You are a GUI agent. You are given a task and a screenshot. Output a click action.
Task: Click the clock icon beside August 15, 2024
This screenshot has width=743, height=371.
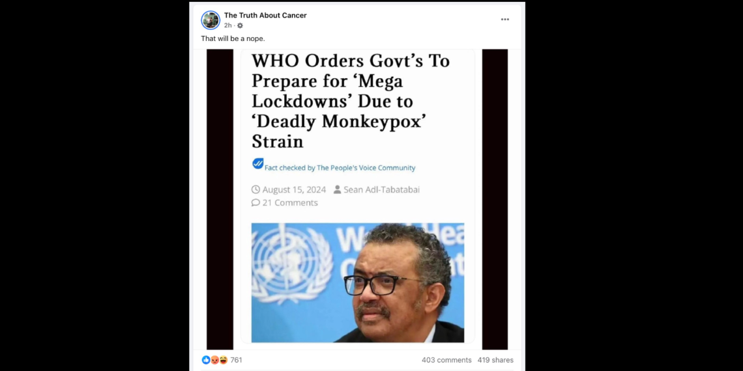click(x=256, y=190)
